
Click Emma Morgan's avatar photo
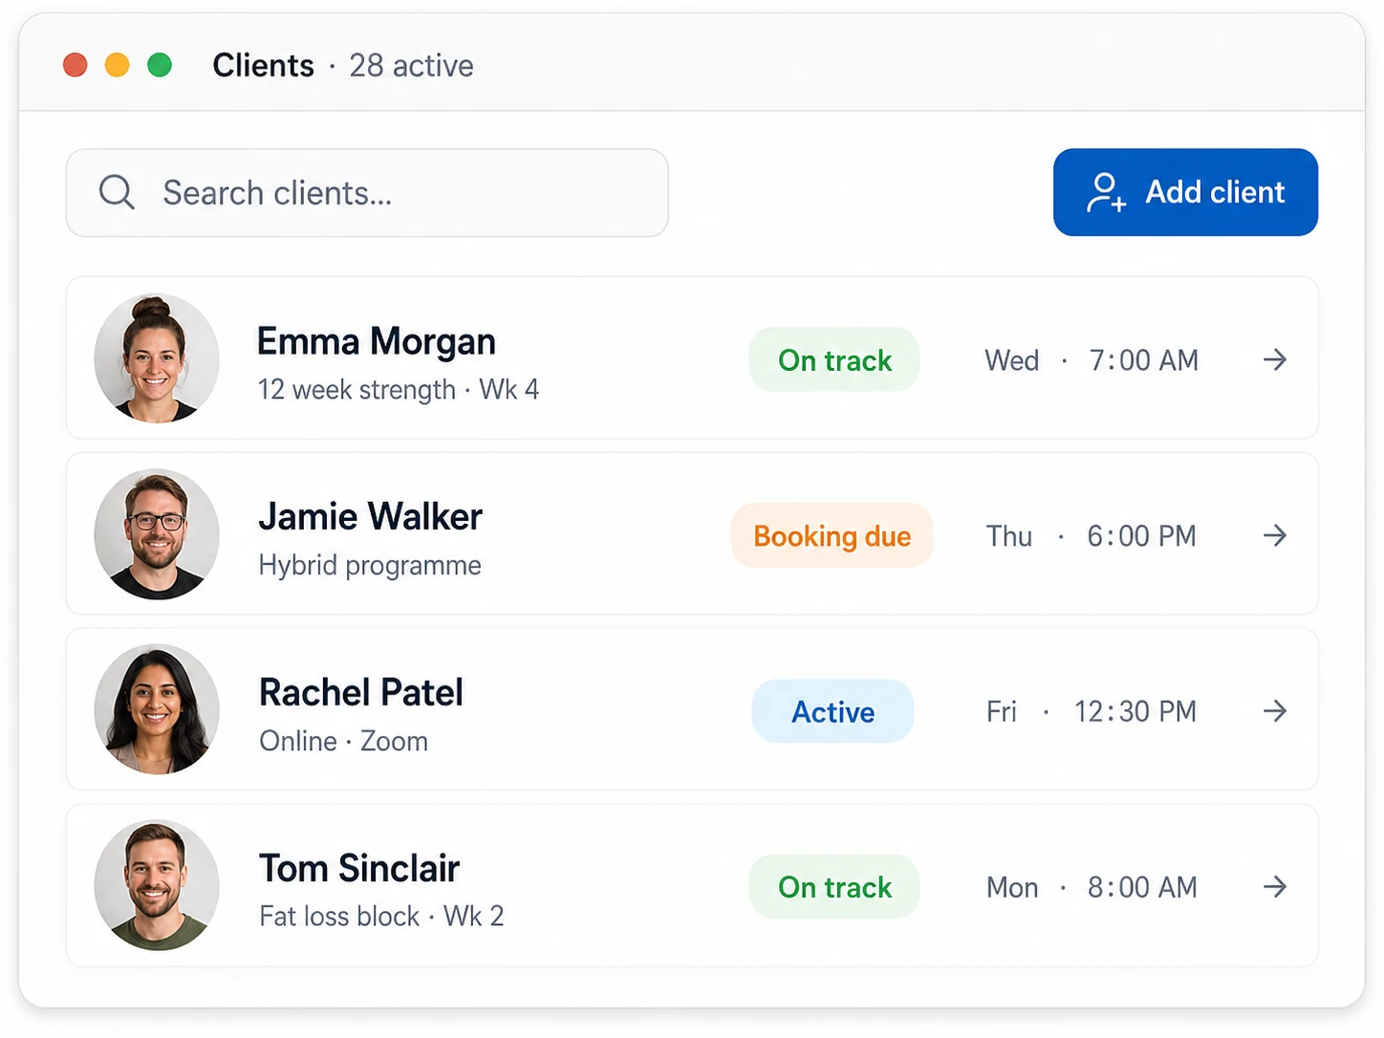pos(157,358)
